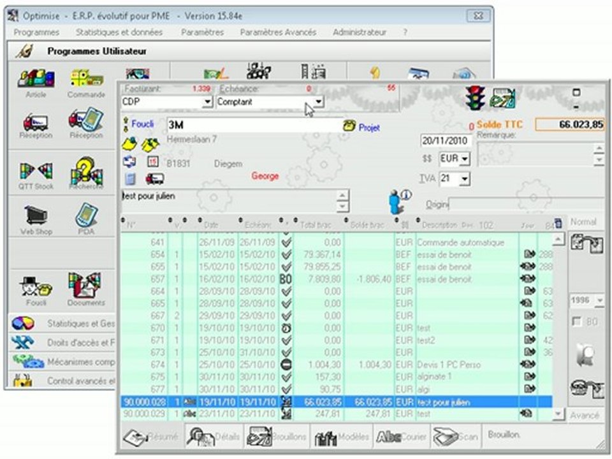Image resolution: width=612 pixels, height=459 pixels.
Task: Click the 20/11/2010 date field
Action: point(445,140)
